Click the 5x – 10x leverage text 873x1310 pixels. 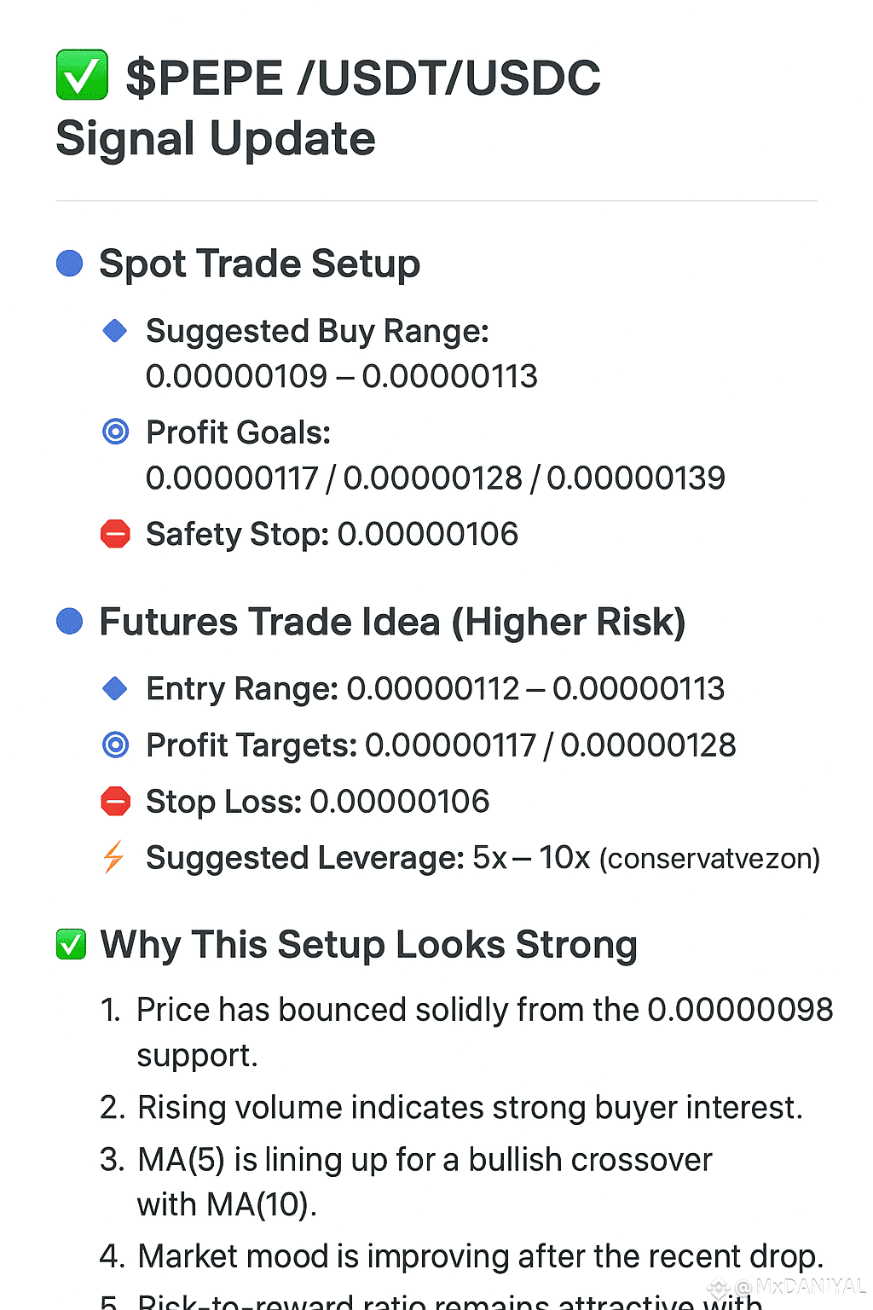tap(532, 857)
